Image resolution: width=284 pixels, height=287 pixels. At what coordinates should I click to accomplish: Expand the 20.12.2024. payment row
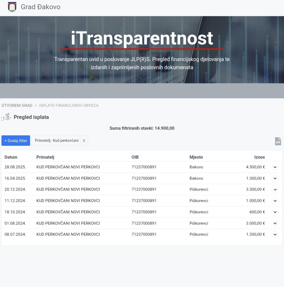(x=275, y=189)
